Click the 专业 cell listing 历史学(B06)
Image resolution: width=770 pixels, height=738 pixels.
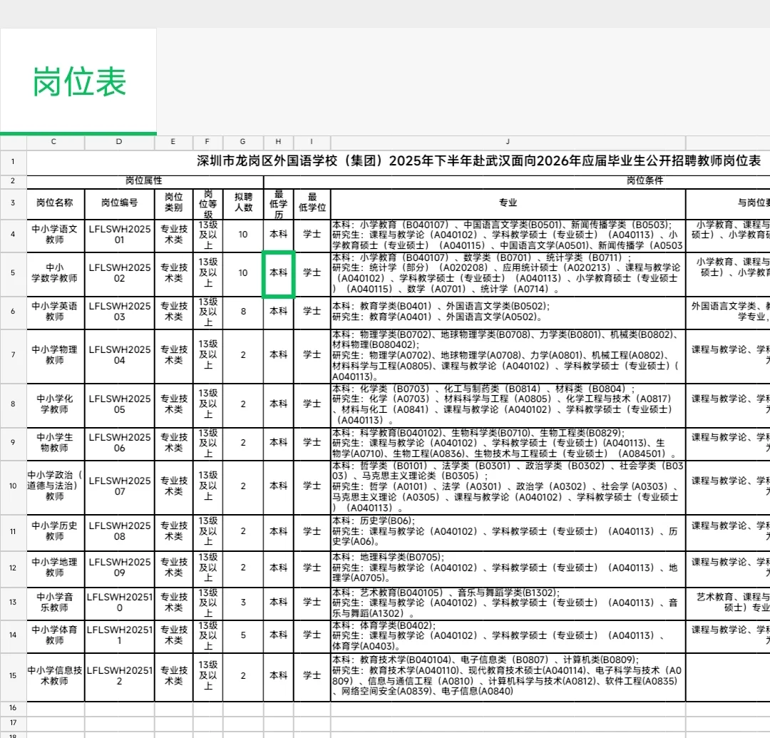(x=508, y=532)
